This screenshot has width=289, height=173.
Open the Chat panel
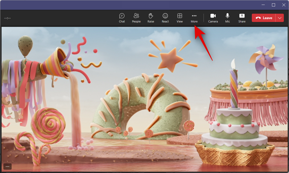[x=122, y=18]
